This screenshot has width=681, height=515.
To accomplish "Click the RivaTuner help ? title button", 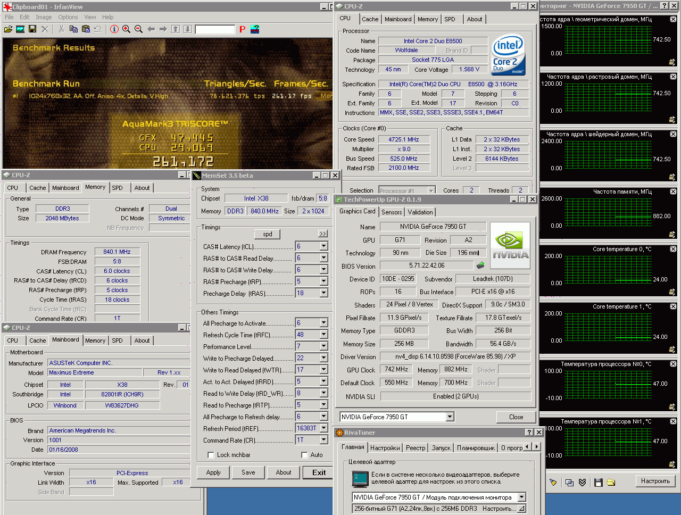I will [529, 433].
